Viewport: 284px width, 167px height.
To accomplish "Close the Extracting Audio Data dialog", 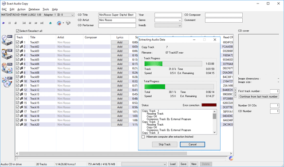I will click(215, 40).
